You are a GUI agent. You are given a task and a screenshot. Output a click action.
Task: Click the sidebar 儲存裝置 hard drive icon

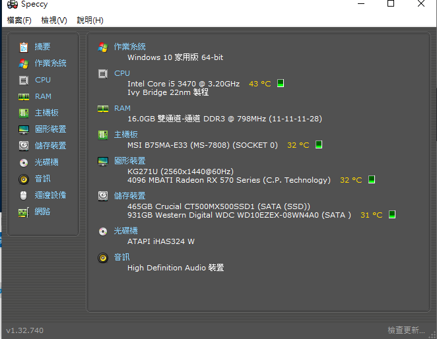pos(24,146)
